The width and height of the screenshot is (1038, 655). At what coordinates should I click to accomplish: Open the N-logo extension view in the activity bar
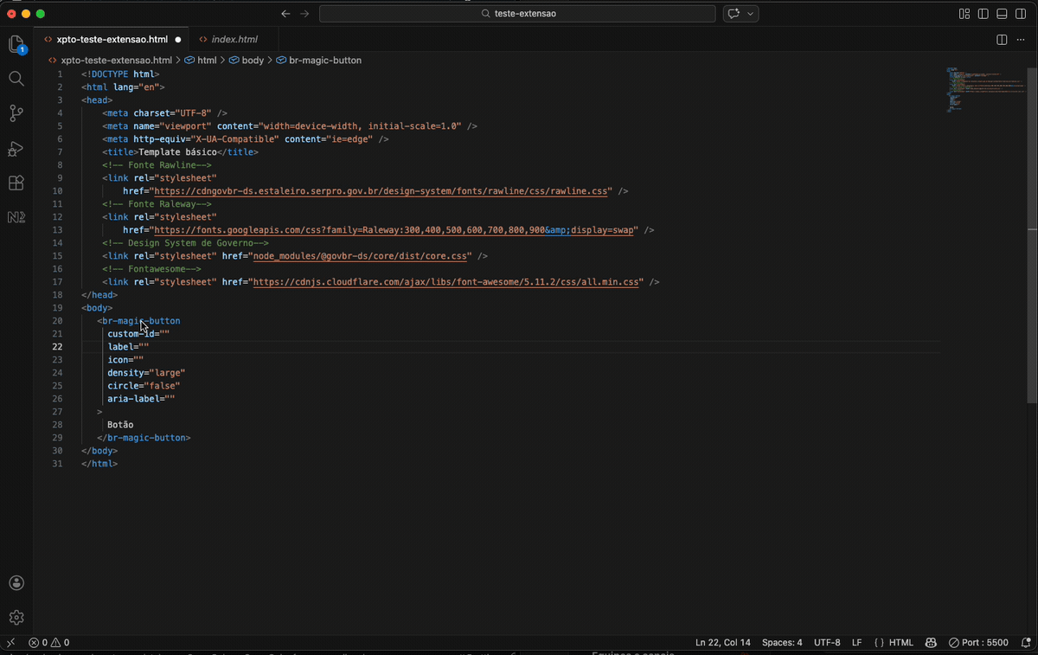click(16, 217)
